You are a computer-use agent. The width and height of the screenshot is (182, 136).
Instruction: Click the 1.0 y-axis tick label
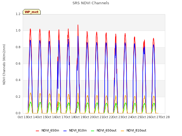(x=18, y=31)
